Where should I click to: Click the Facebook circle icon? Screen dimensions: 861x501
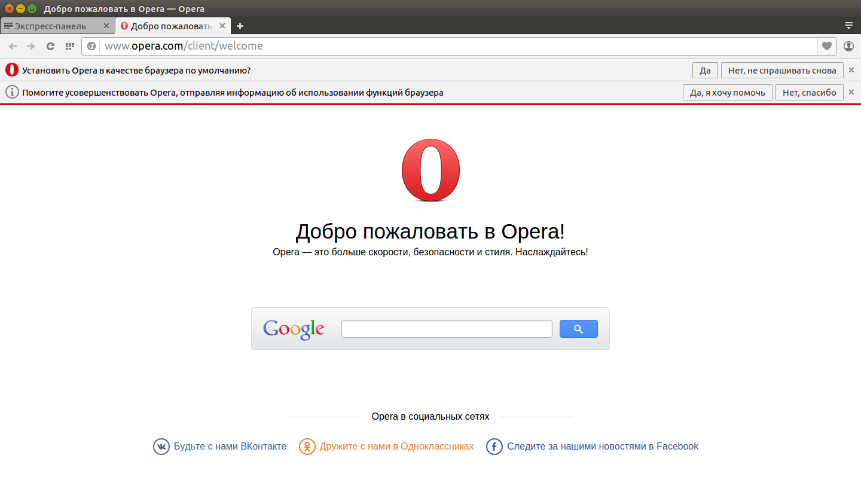click(494, 446)
